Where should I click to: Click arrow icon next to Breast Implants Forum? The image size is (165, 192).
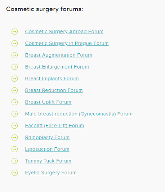point(15,79)
